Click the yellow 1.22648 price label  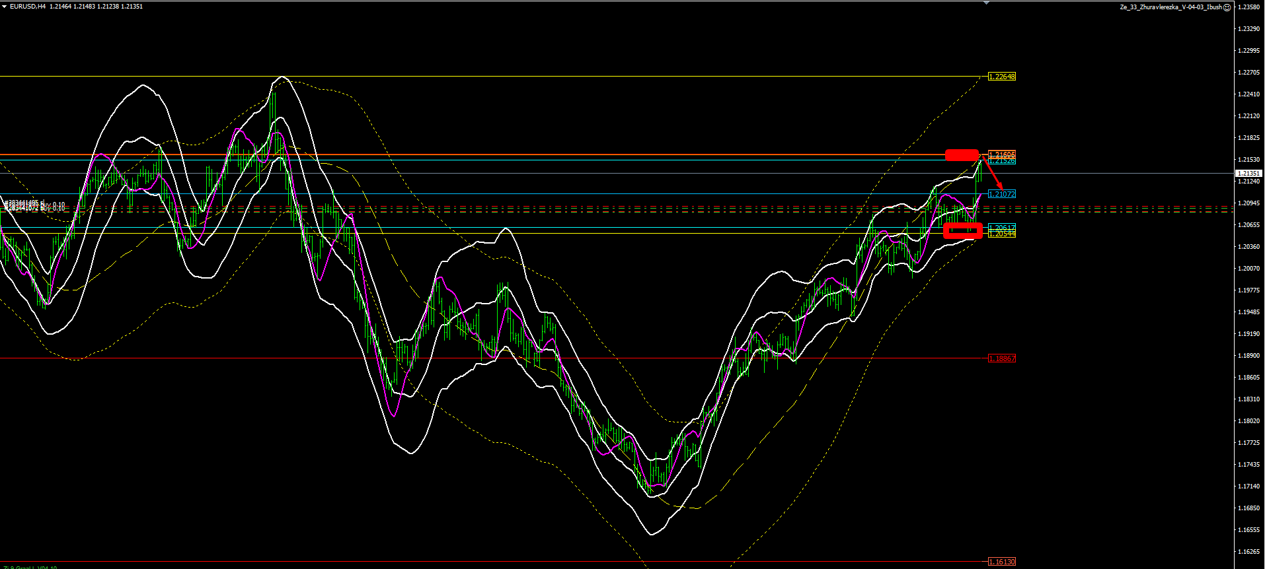pos(1001,77)
